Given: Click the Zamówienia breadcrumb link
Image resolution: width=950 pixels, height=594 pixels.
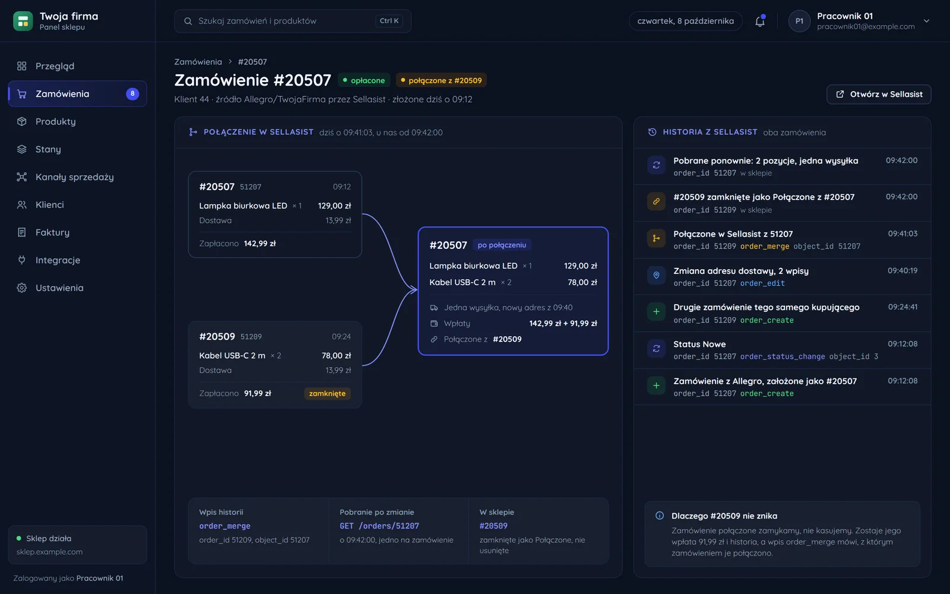Looking at the screenshot, I should [x=198, y=62].
